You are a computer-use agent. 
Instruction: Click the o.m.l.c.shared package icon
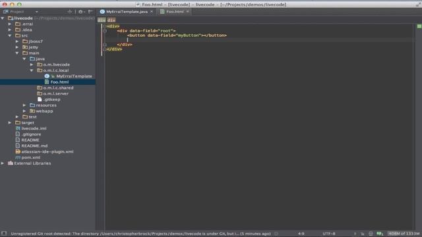pos(40,88)
